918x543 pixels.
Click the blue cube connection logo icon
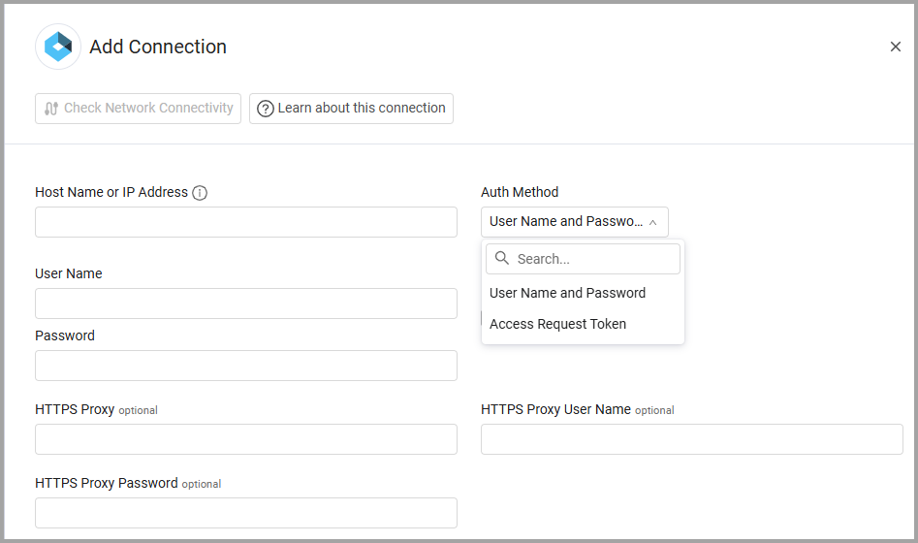point(58,47)
